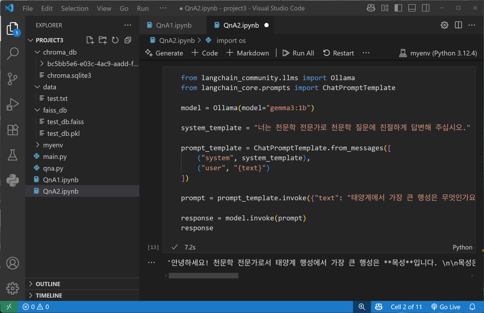484x313 pixels.
Task: Show more menus via title ellipsis
Action: pyautogui.click(x=163, y=8)
